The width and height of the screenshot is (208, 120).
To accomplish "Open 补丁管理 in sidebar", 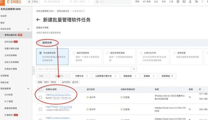I will click(9, 101).
